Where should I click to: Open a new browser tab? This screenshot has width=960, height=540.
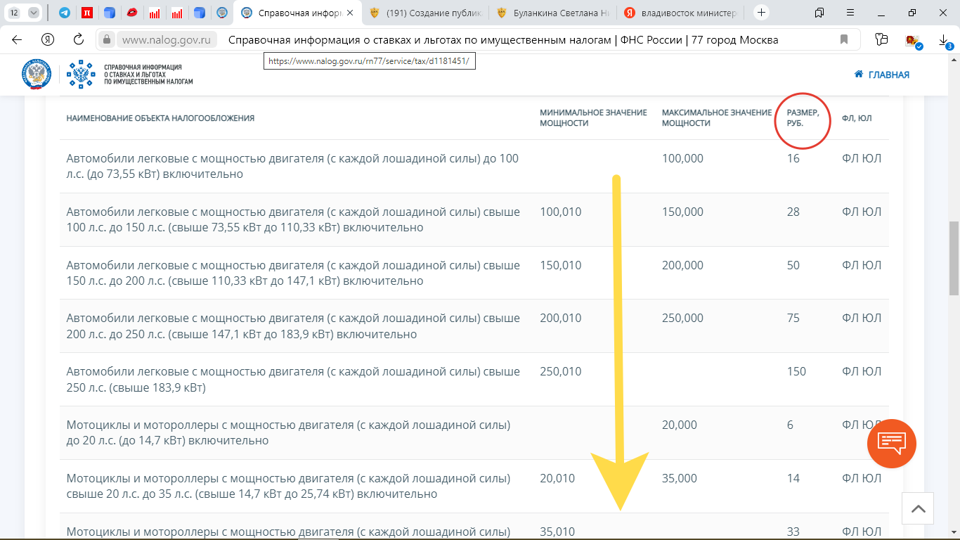coord(761,13)
